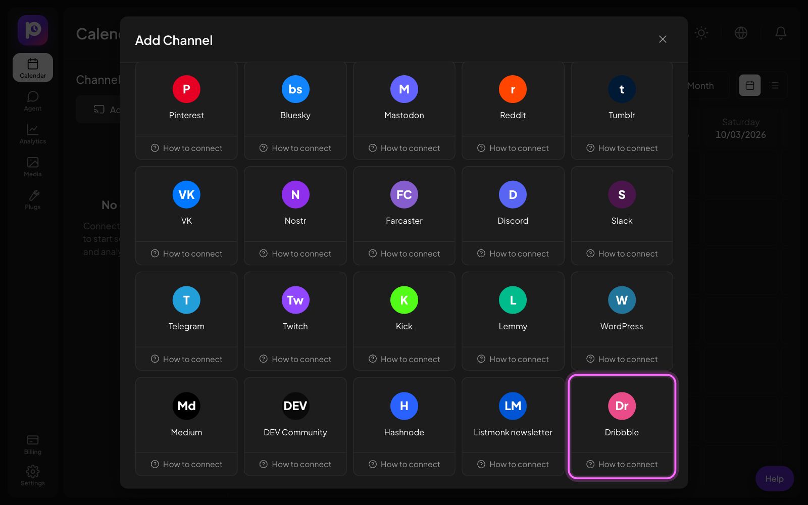Open Media in the sidebar
Screen dimensions: 808x505
tap(33, 167)
